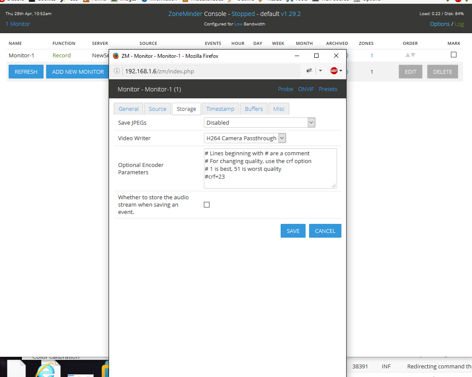Screen dimensions: 472x377
Task: Move Monitor-1 up with the order arrow
Action: 408,55
